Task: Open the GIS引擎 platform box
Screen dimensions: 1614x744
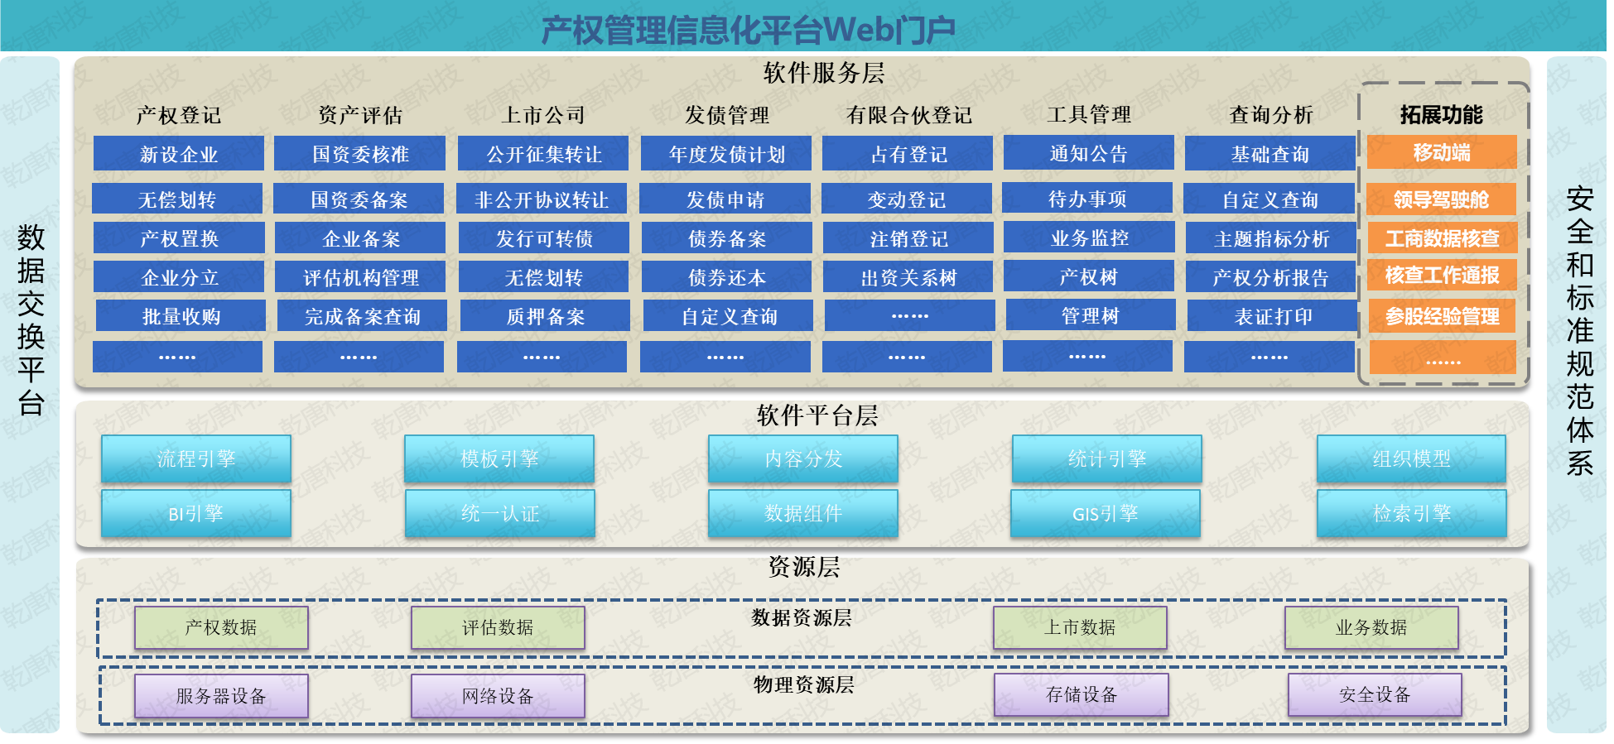Action: coord(1106,513)
